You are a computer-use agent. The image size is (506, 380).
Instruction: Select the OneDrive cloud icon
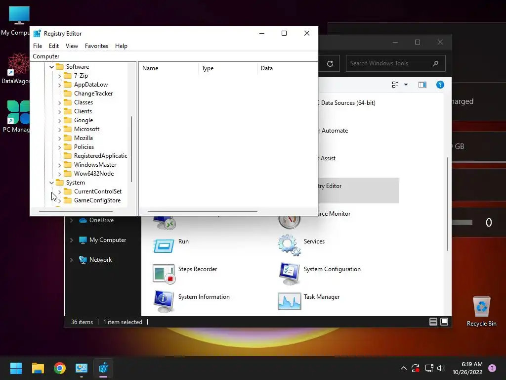point(83,220)
